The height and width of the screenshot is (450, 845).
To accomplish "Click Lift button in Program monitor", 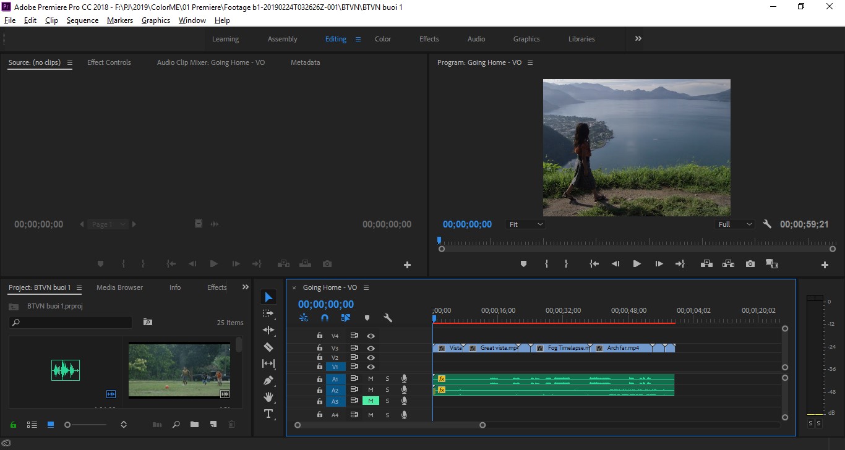I will pyautogui.click(x=706, y=264).
